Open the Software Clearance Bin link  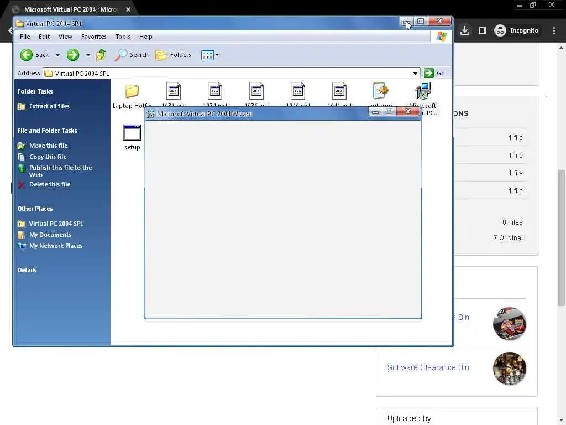[x=428, y=367]
